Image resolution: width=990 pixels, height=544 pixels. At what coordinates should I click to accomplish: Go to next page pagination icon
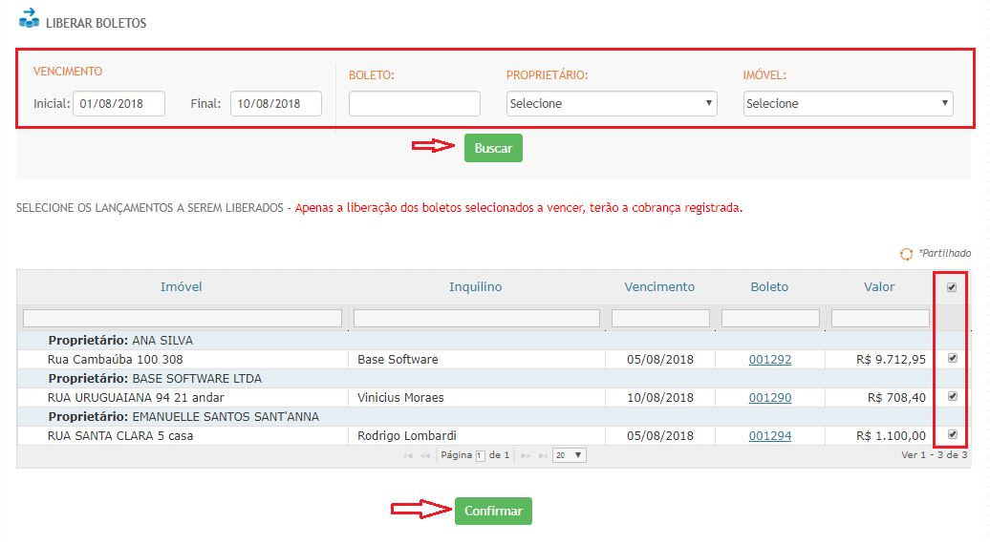point(525,456)
